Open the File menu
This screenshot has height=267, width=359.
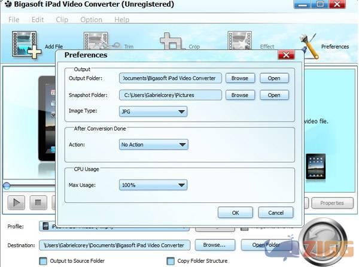point(14,20)
